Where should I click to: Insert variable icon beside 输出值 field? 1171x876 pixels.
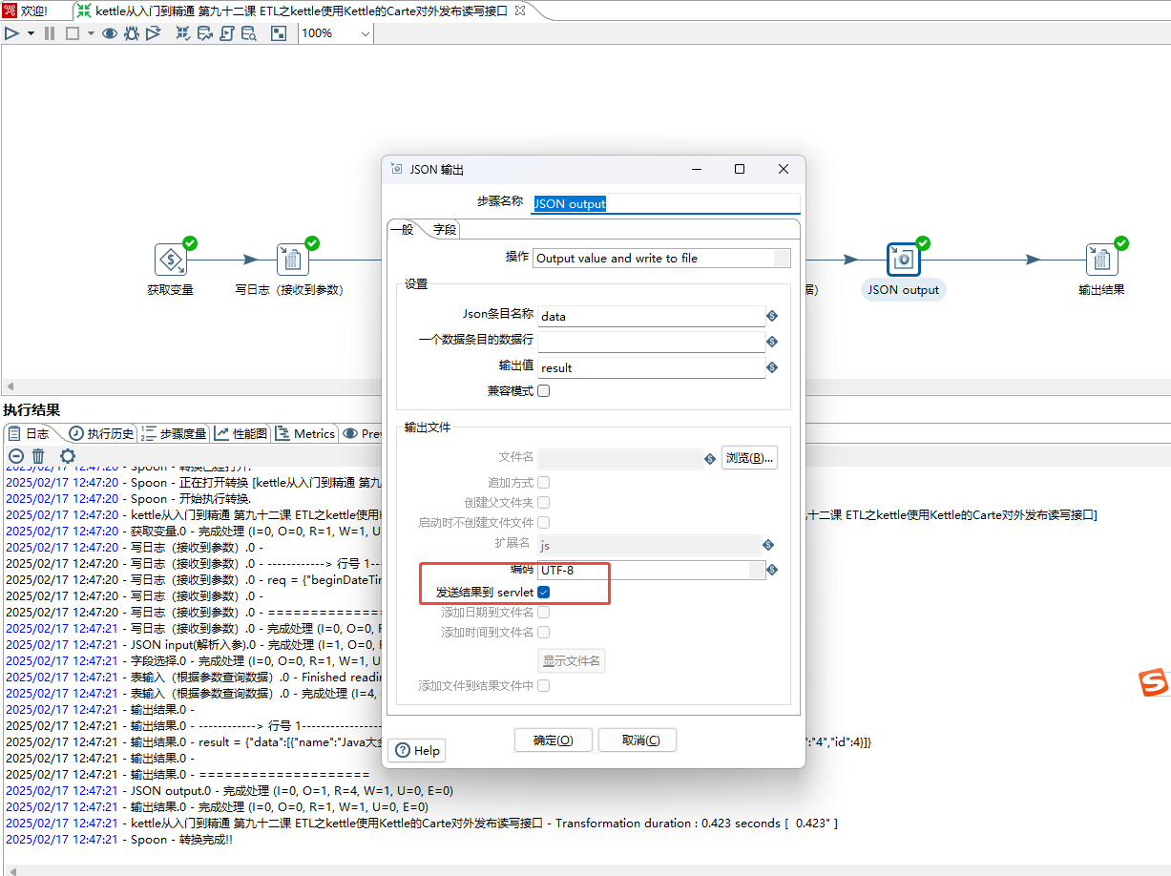pyautogui.click(x=772, y=367)
